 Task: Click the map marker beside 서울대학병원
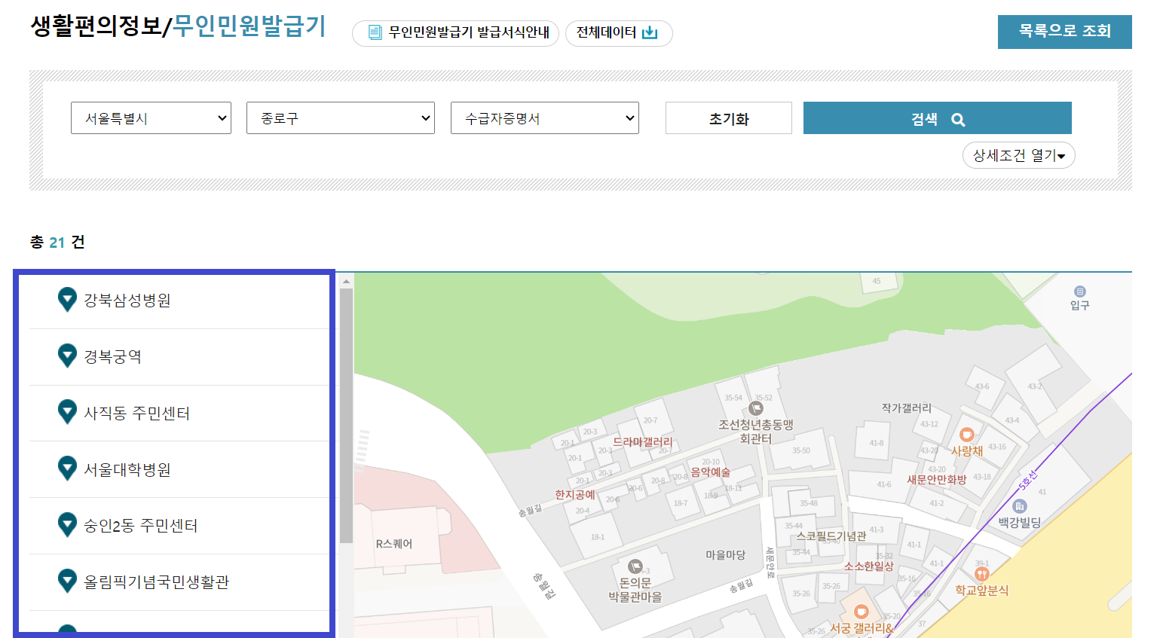pyautogui.click(x=66, y=469)
